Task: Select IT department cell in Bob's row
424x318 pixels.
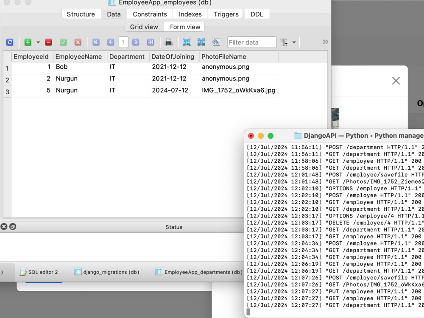Action: tap(128, 67)
